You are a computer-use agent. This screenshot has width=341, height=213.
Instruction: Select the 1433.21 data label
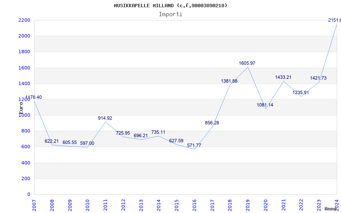point(283,78)
